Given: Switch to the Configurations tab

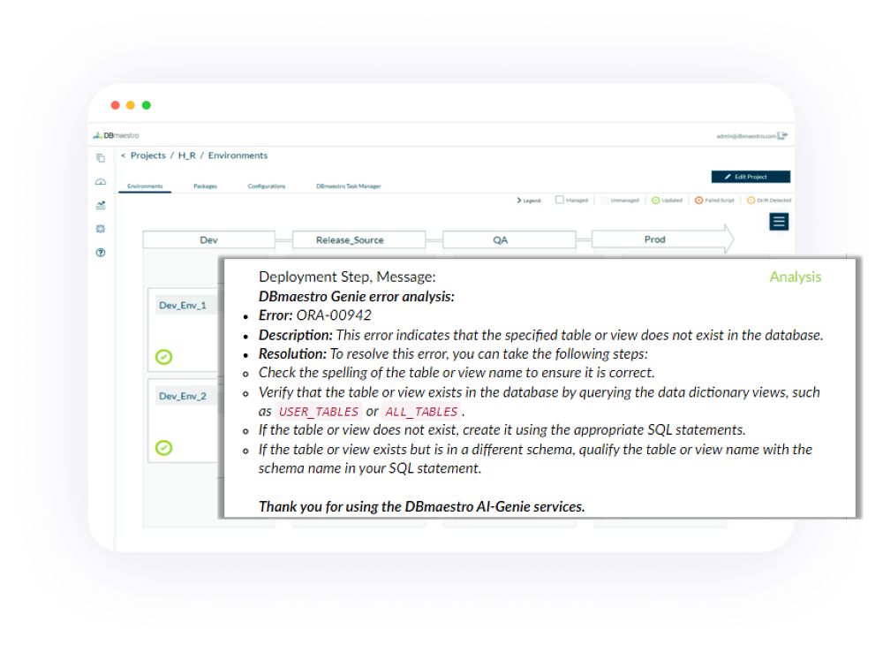Looking at the screenshot, I should [x=266, y=186].
